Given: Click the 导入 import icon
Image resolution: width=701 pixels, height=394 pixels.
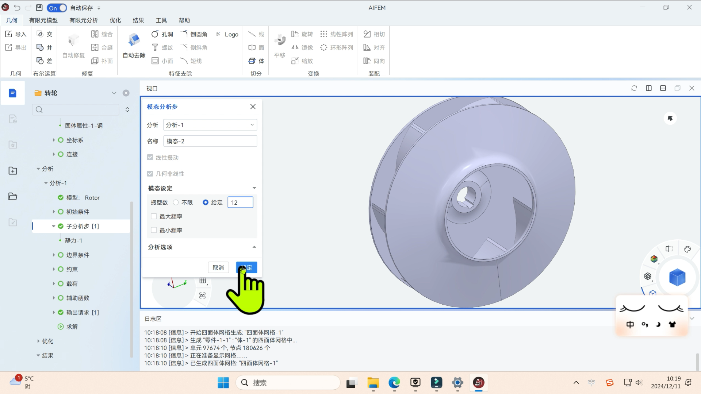Looking at the screenshot, I should pyautogui.click(x=9, y=34).
